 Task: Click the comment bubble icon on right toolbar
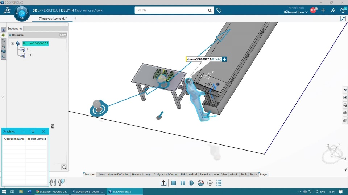coord(345,121)
